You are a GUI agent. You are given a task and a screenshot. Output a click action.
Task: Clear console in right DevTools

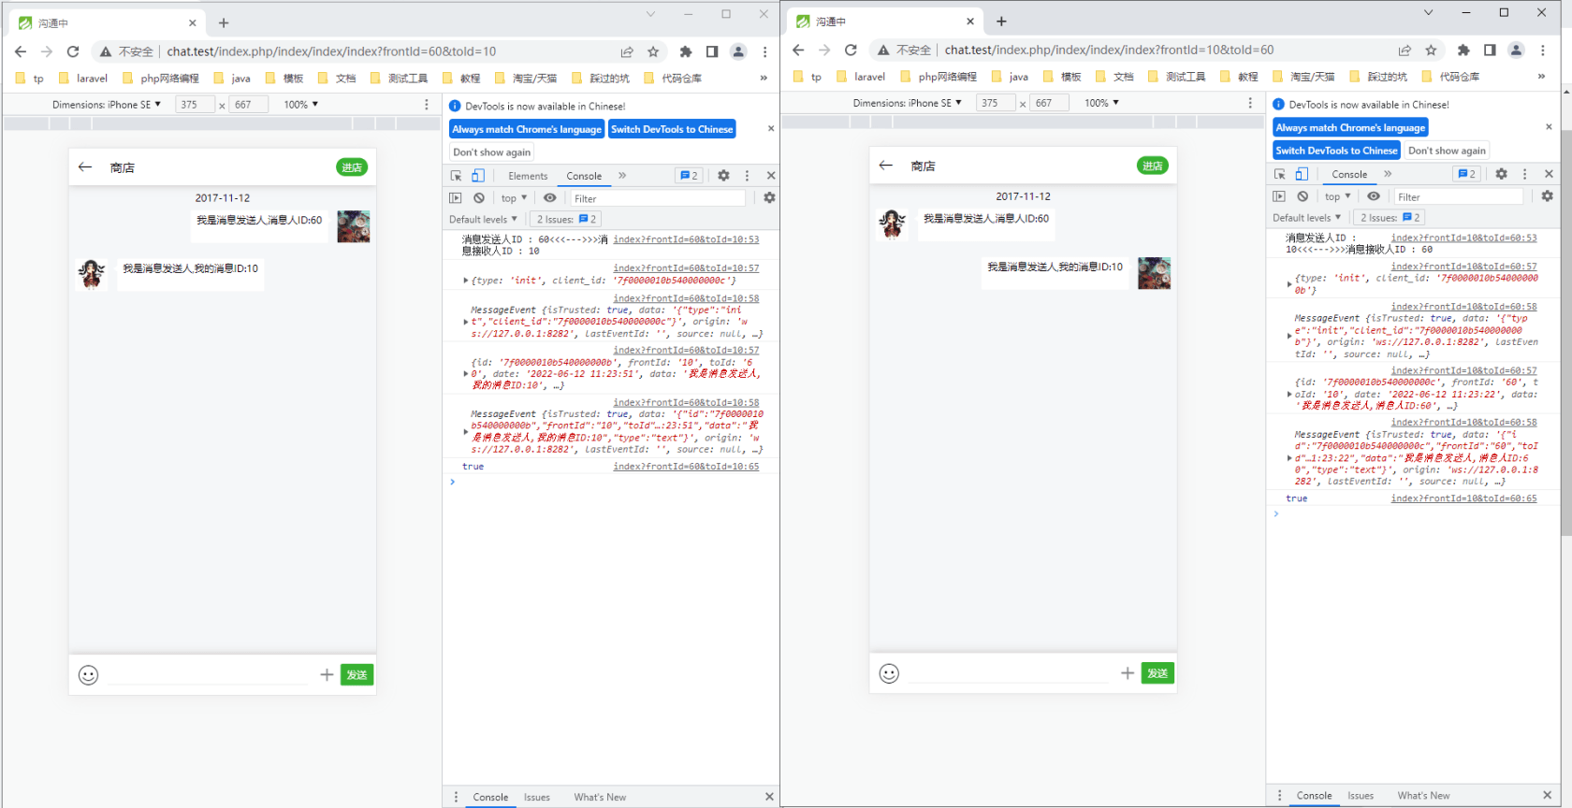[1303, 196]
